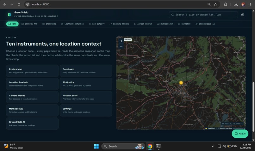255x151 pixels.
Task: Show hidden system tray icons chevron
Action: (x=213, y=146)
